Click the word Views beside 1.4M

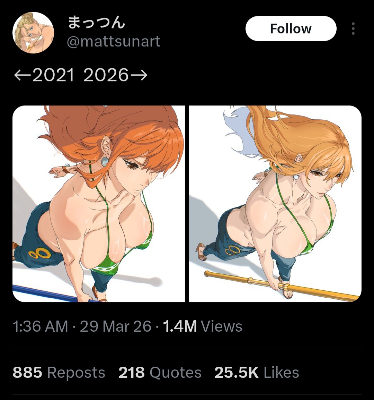point(222,326)
